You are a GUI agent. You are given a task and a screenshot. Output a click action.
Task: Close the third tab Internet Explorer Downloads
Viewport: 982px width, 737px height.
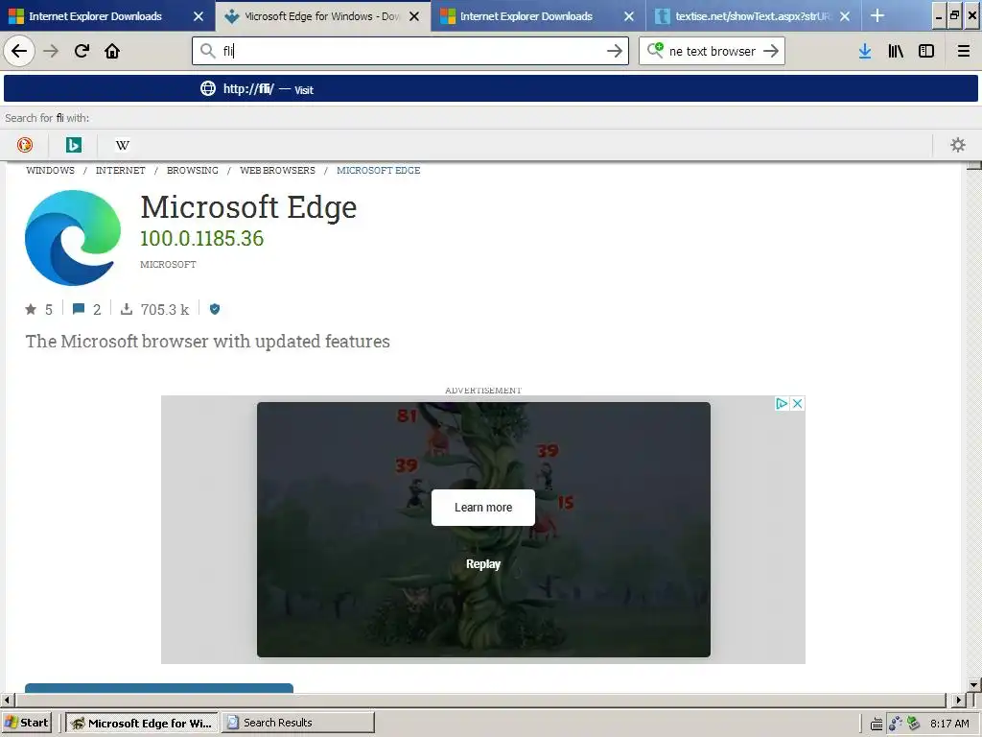click(629, 16)
